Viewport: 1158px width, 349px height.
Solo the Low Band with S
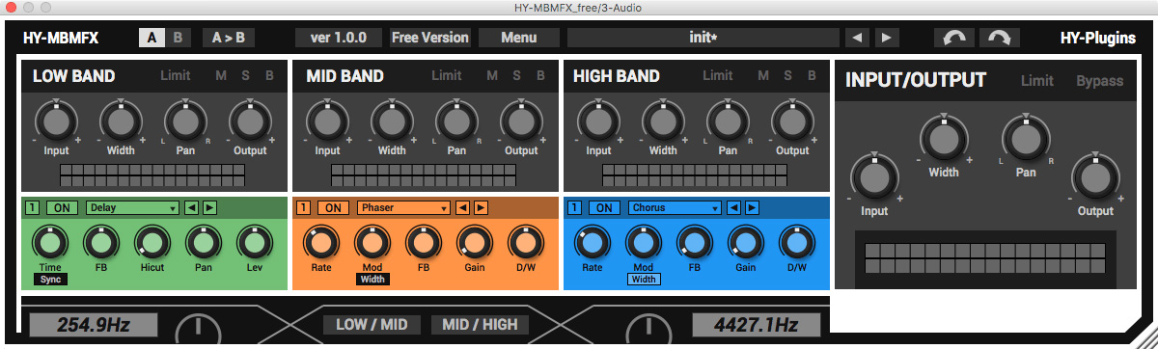tap(245, 76)
